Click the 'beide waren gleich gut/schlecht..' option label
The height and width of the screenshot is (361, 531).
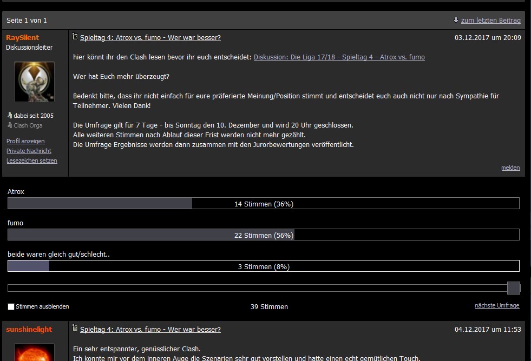(x=58, y=254)
